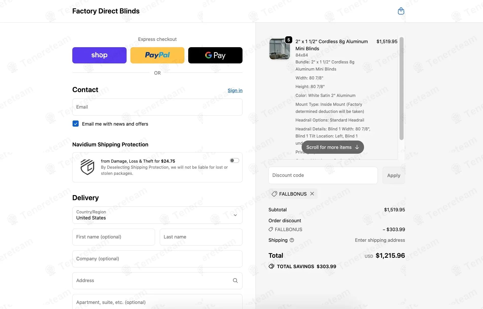
Task: Click the Apply discount button
Action: point(393,175)
